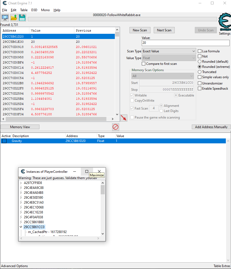Minimize the Instances of PlayerController window
The image size is (231, 269).
[x=75, y=171]
